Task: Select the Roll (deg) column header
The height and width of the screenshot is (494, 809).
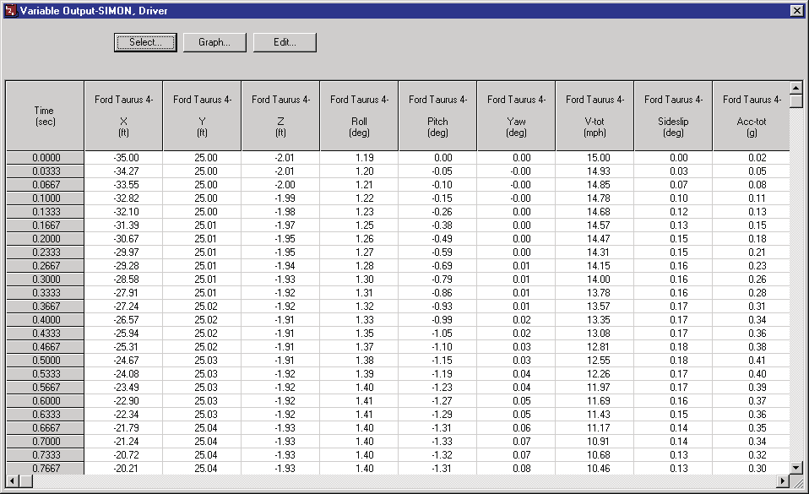Action: click(359, 117)
